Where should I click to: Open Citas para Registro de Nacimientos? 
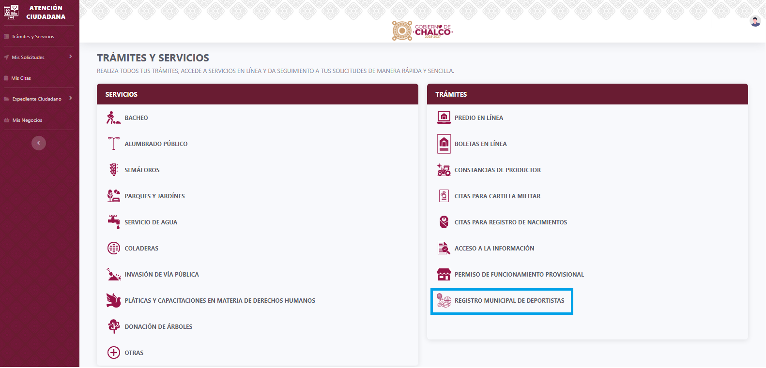(511, 222)
